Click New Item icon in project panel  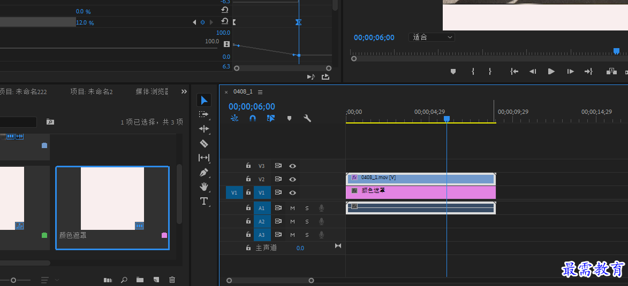click(156, 280)
